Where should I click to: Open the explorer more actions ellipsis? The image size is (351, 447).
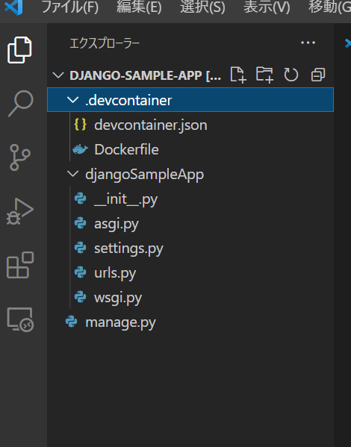tap(308, 43)
